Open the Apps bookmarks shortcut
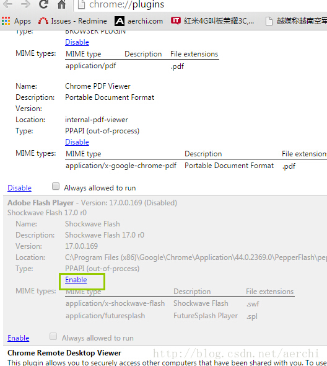Screen dimensions: 327x366 click(x=16, y=21)
